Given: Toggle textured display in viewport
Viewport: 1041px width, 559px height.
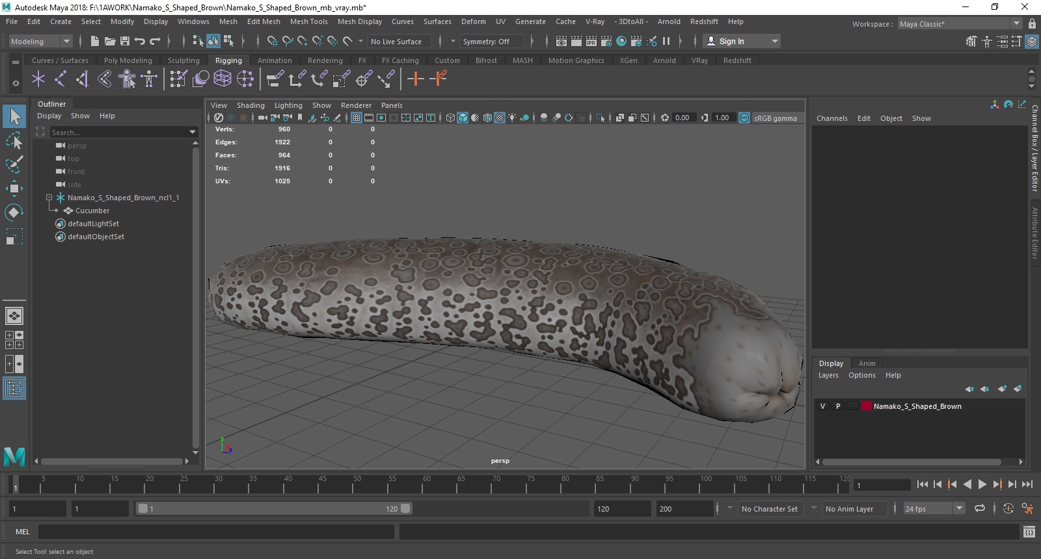Looking at the screenshot, I should [500, 118].
